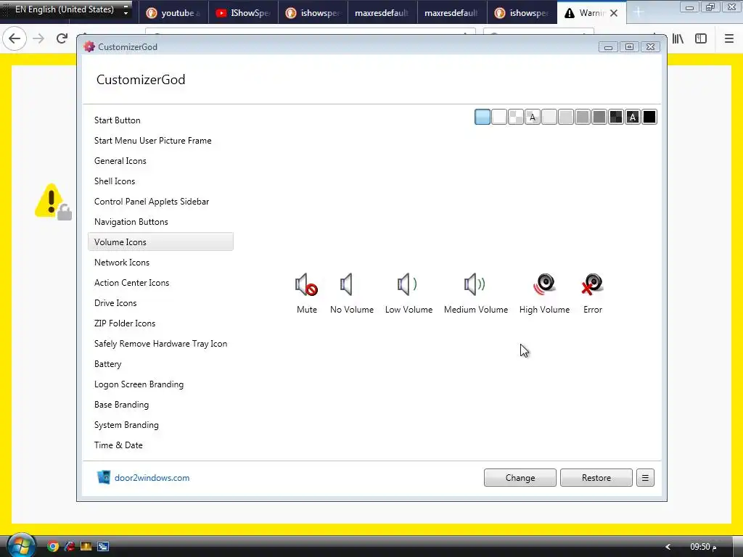Choose the solid black background swatch
The height and width of the screenshot is (557, 743).
(x=649, y=117)
